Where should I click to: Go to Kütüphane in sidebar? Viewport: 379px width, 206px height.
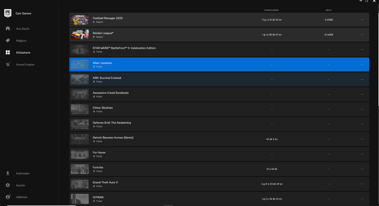click(x=23, y=53)
